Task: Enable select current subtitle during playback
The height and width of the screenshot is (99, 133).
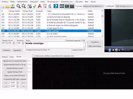Action: [x=33, y=56]
